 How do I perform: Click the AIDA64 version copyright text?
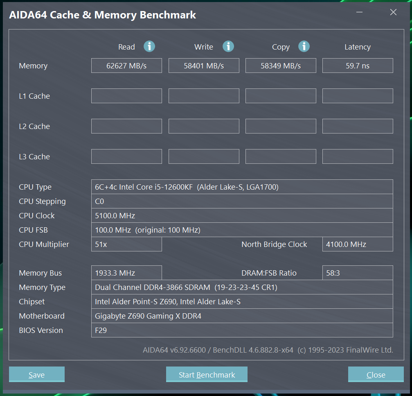pyautogui.click(x=268, y=350)
